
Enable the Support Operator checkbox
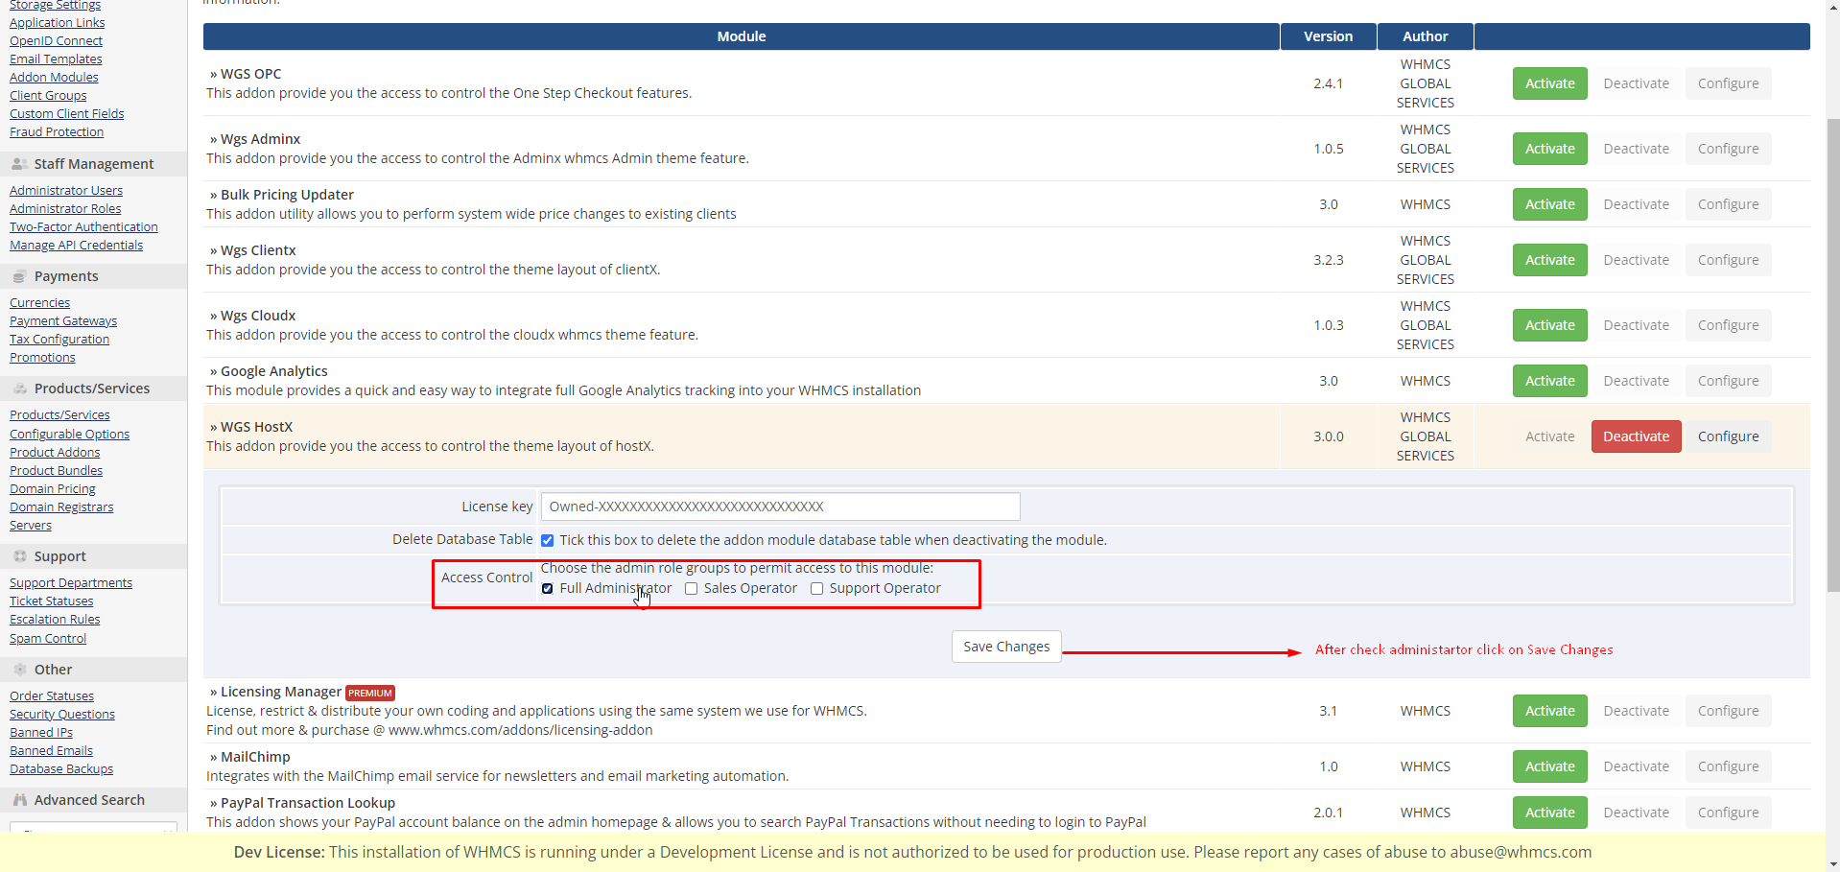coord(817,589)
